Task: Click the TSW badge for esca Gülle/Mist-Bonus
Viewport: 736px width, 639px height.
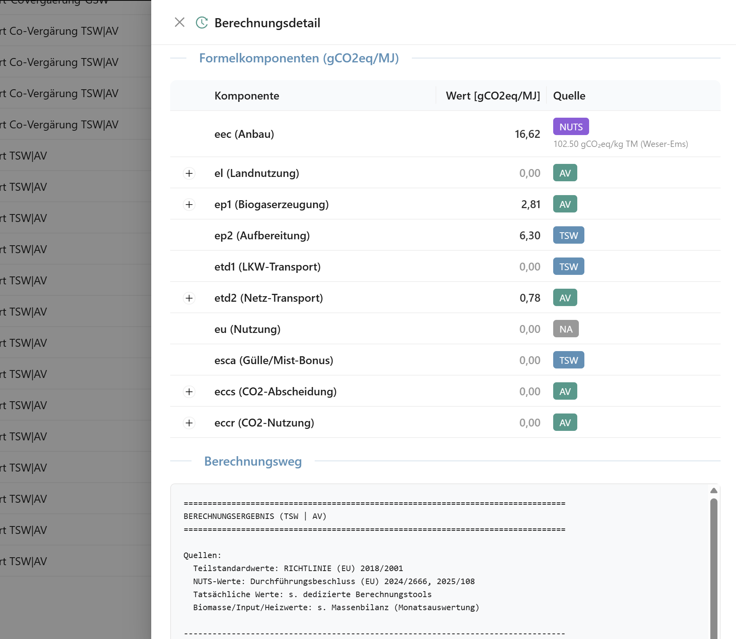Action: [x=568, y=360]
